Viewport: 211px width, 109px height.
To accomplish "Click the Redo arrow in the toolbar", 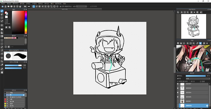I will point(29,6).
